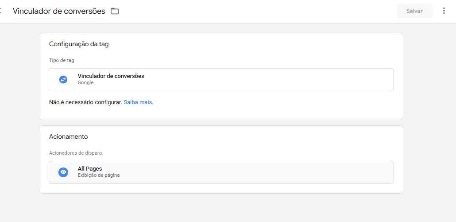
Task: Click the blue Conversion Linker tag icon
Action: (x=63, y=79)
